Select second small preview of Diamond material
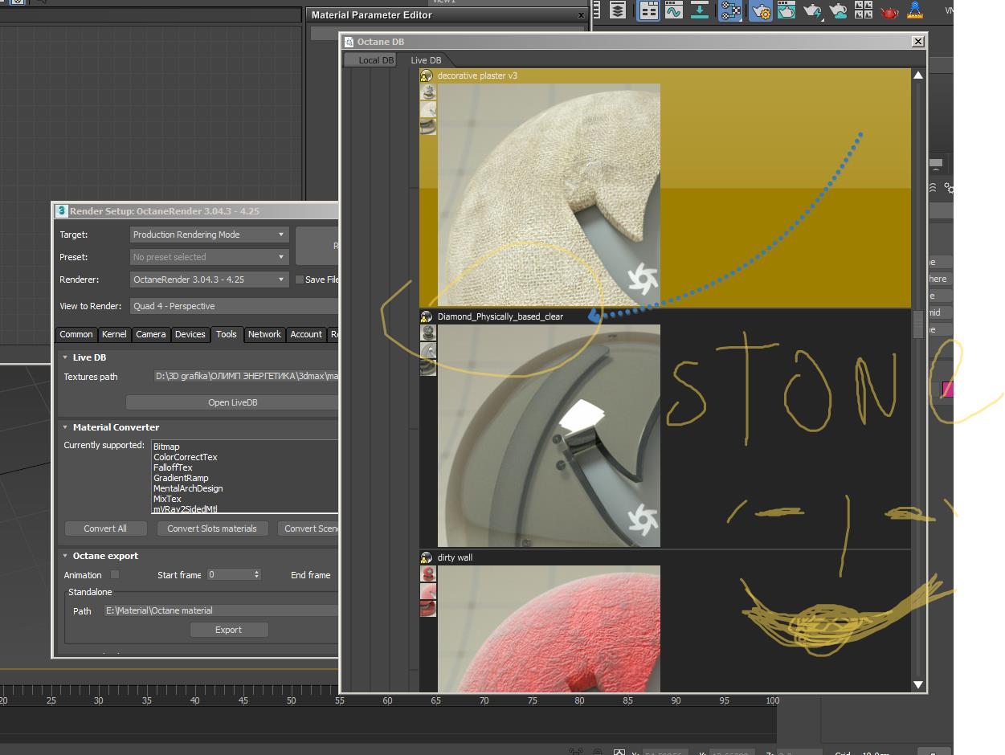Screen dimensions: 1005x755 click(429, 350)
